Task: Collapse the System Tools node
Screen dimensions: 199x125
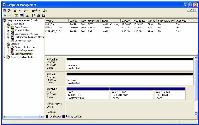Action: click(x=4, y=24)
